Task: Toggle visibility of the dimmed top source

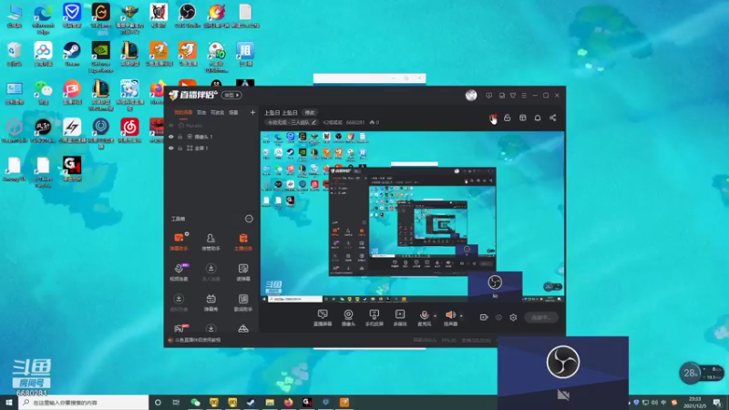Action: (x=171, y=126)
